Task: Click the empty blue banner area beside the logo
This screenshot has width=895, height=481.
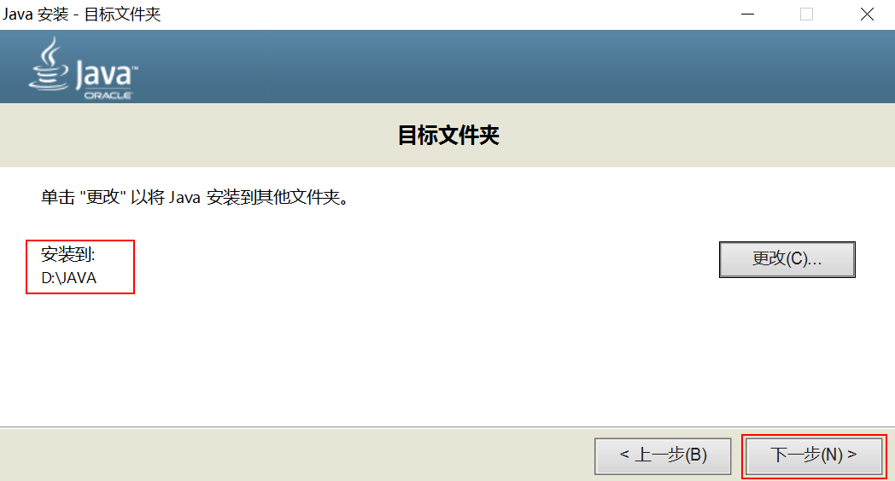Action: (514, 67)
